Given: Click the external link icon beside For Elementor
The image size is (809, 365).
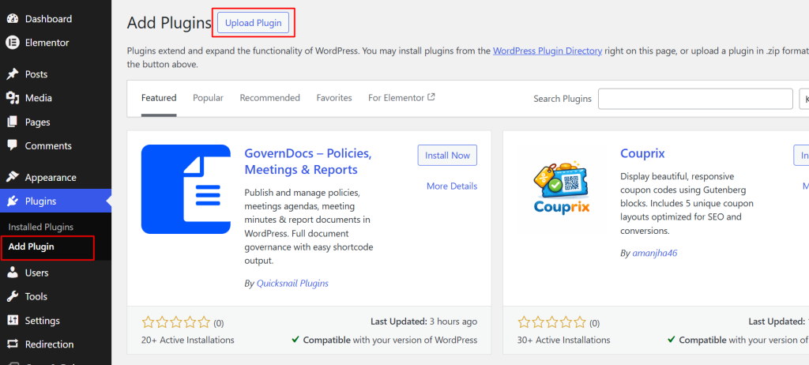Looking at the screenshot, I should 431,97.
